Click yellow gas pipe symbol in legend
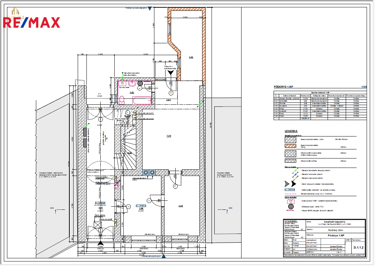375x266 pixels. pyautogui.click(x=295, y=178)
